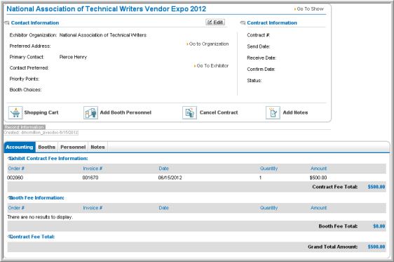This screenshot has height=262, width=394.
Task: Click the Add Notes label
Action: [296, 112]
